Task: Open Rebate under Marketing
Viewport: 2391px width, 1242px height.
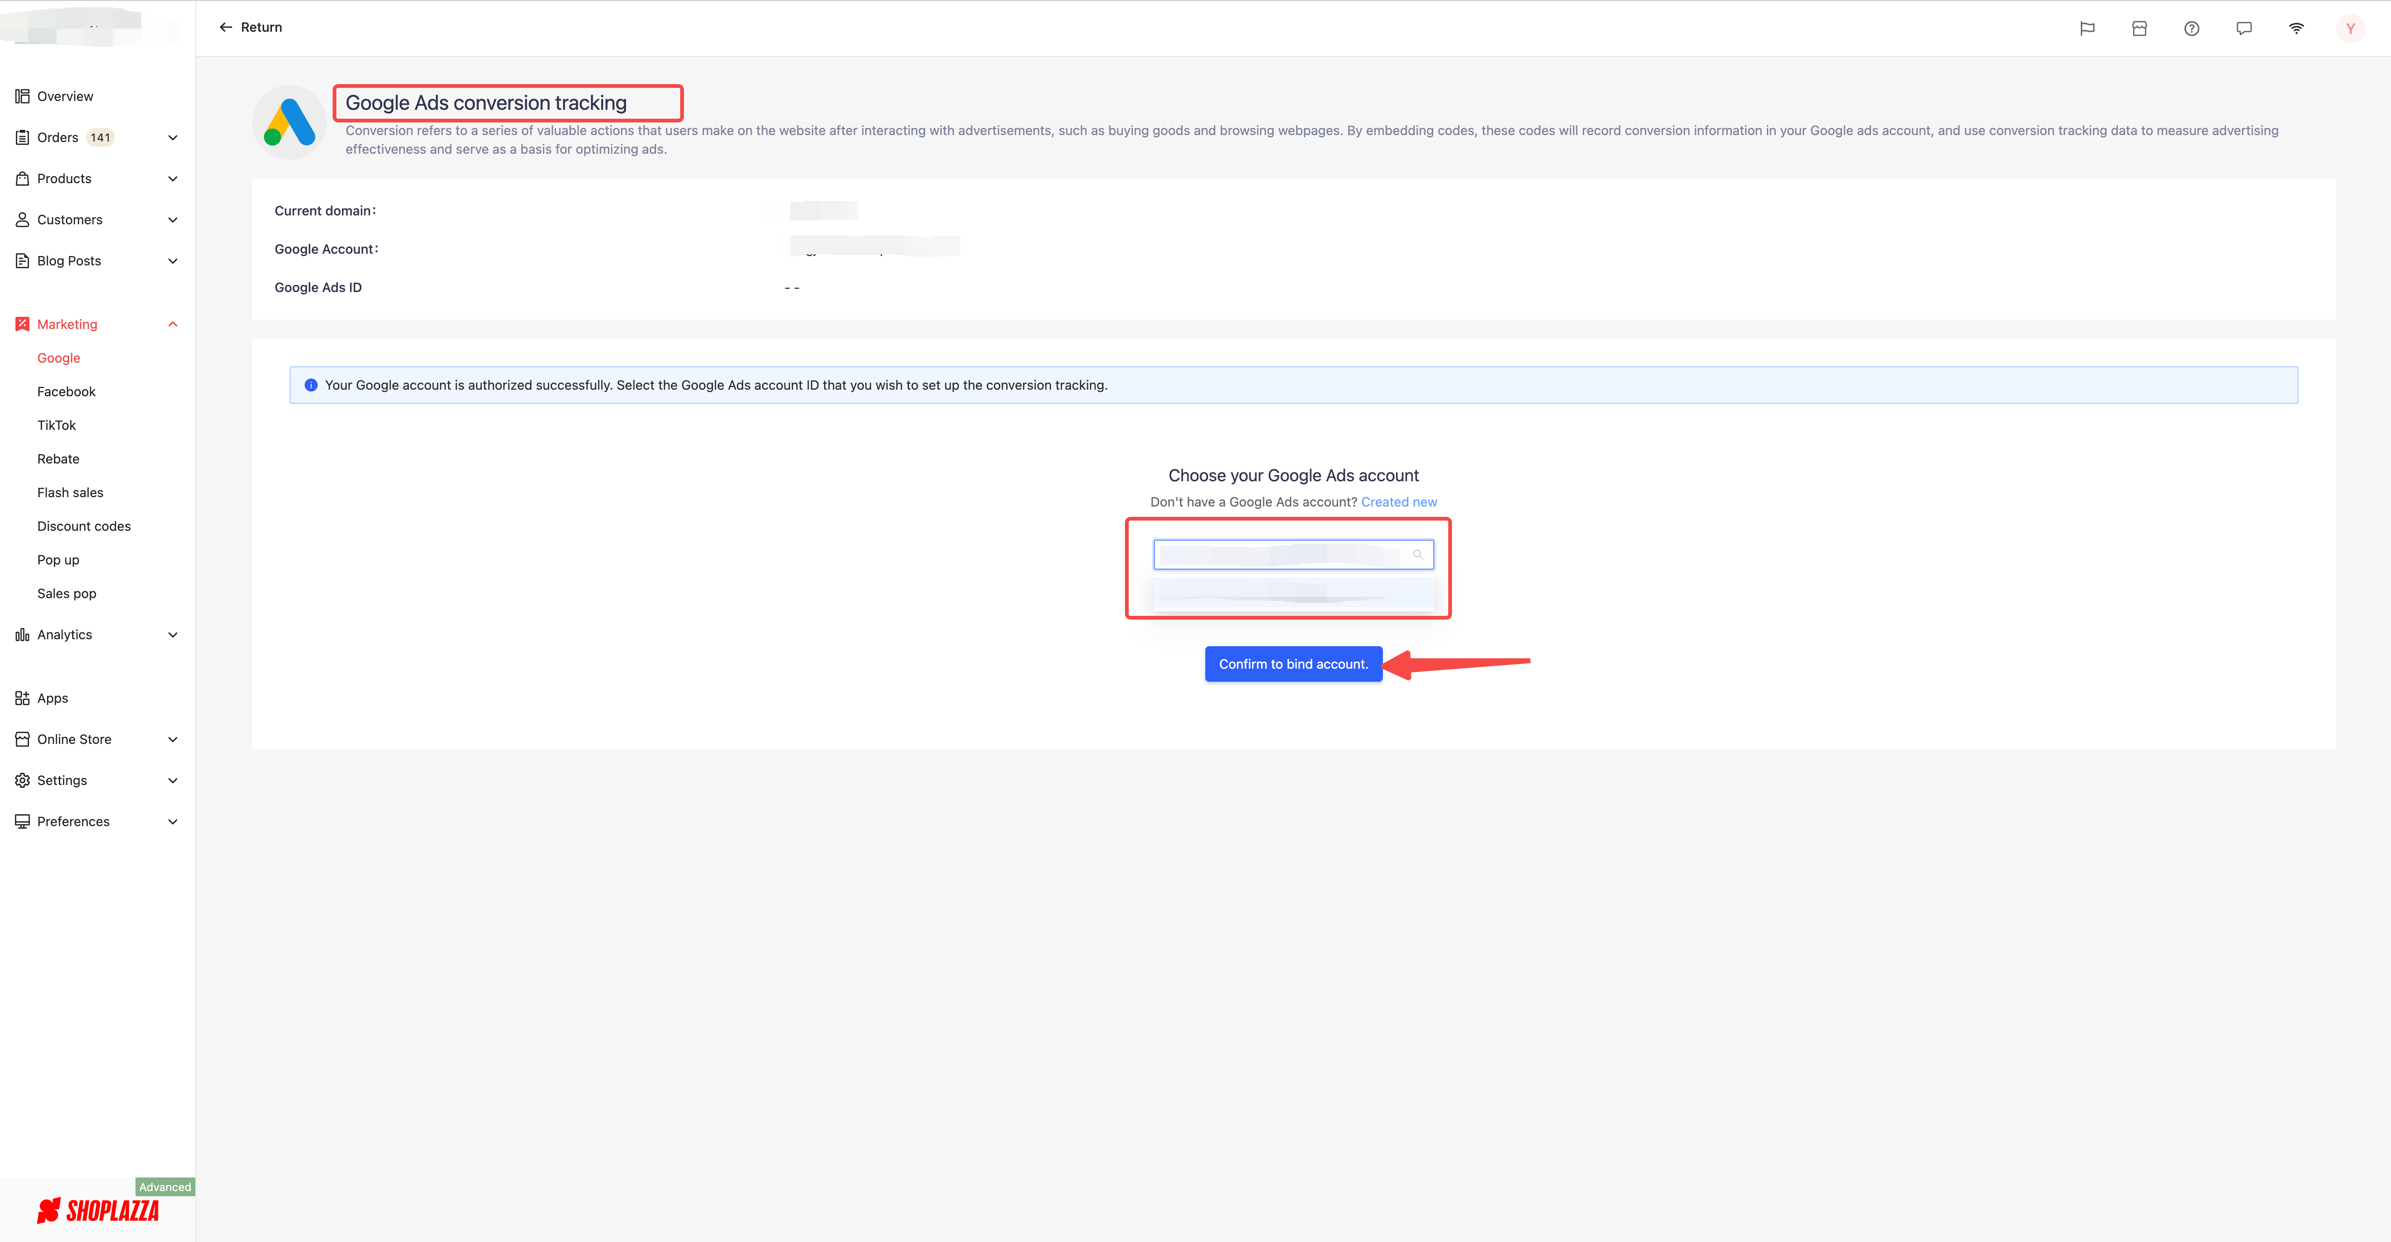Action: (x=58, y=458)
